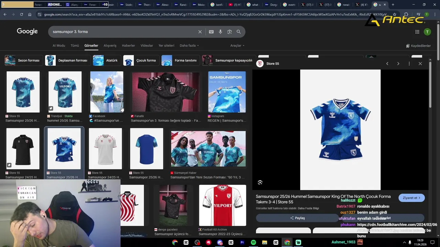The width and height of the screenshot is (440, 247).
Task: Expand the Araçlar tools dropdown
Action: (x=237, y=46)
